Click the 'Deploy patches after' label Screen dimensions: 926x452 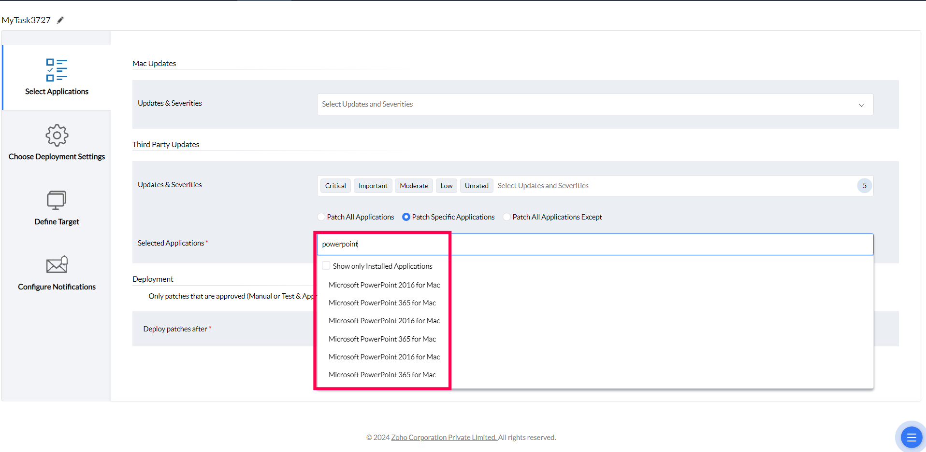coord(175,329)
